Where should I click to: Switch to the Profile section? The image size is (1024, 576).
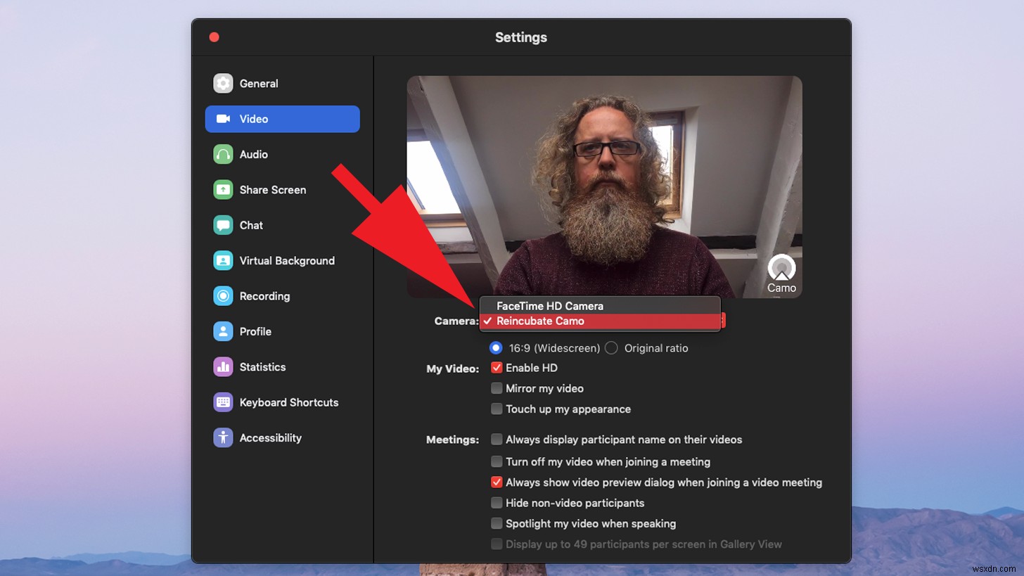pos(223,331)
